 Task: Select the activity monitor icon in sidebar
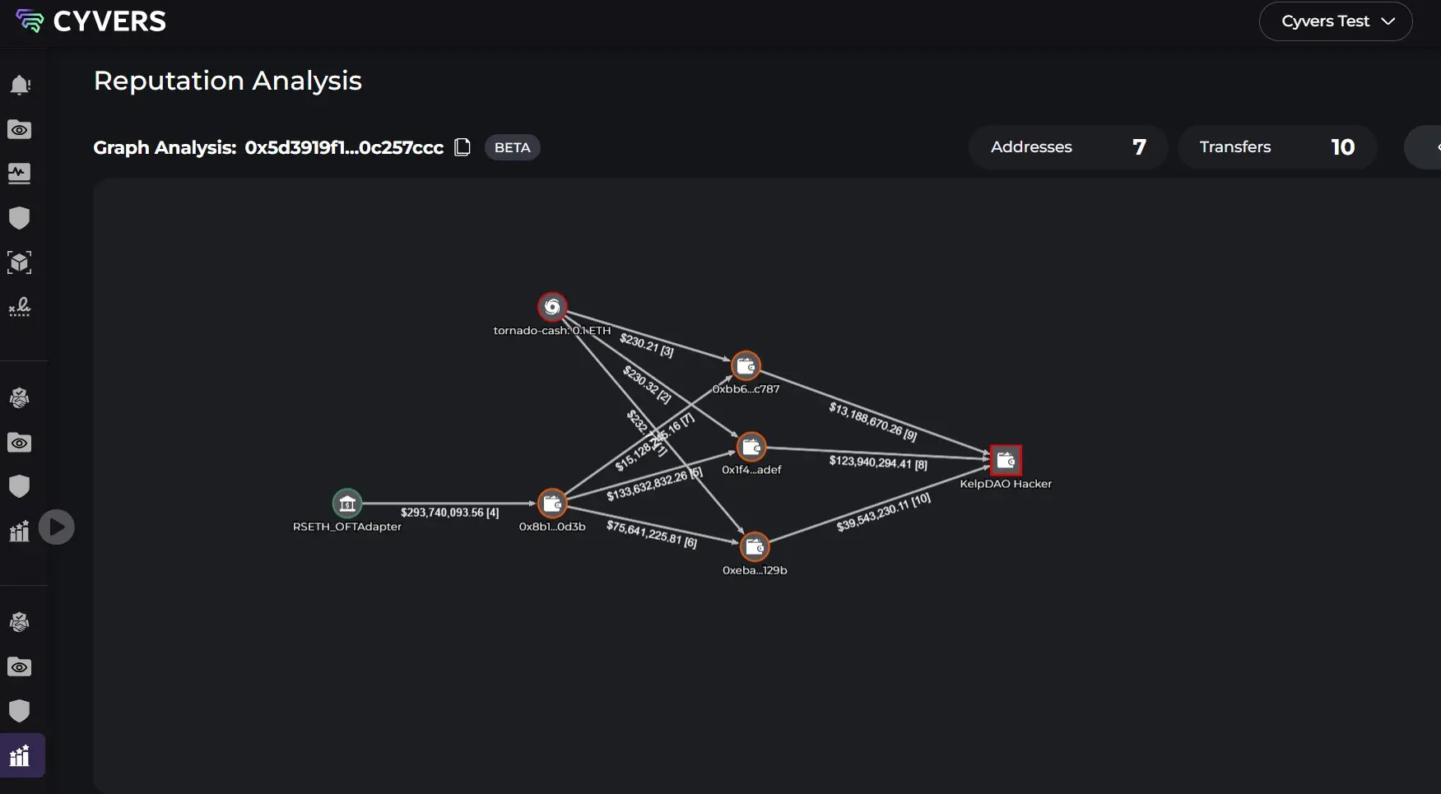[20, 174]
